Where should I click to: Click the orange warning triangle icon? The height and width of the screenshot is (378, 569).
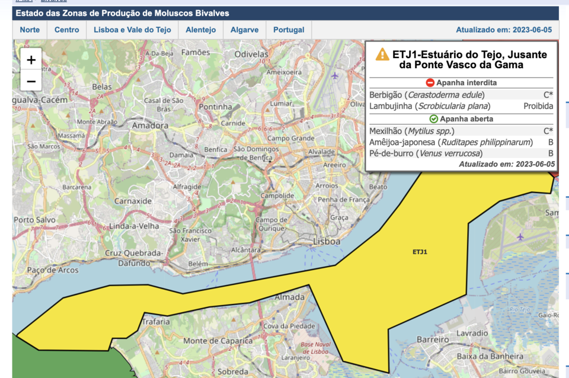click(x=382, y=55)
